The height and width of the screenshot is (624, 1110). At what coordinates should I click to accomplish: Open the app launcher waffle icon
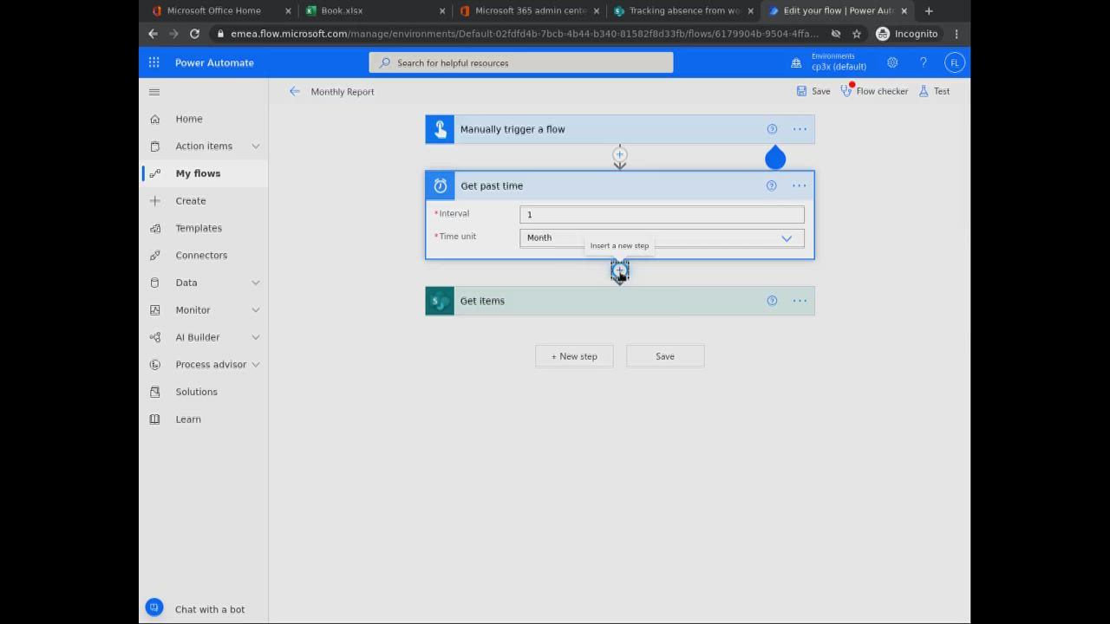coord(153,62)
